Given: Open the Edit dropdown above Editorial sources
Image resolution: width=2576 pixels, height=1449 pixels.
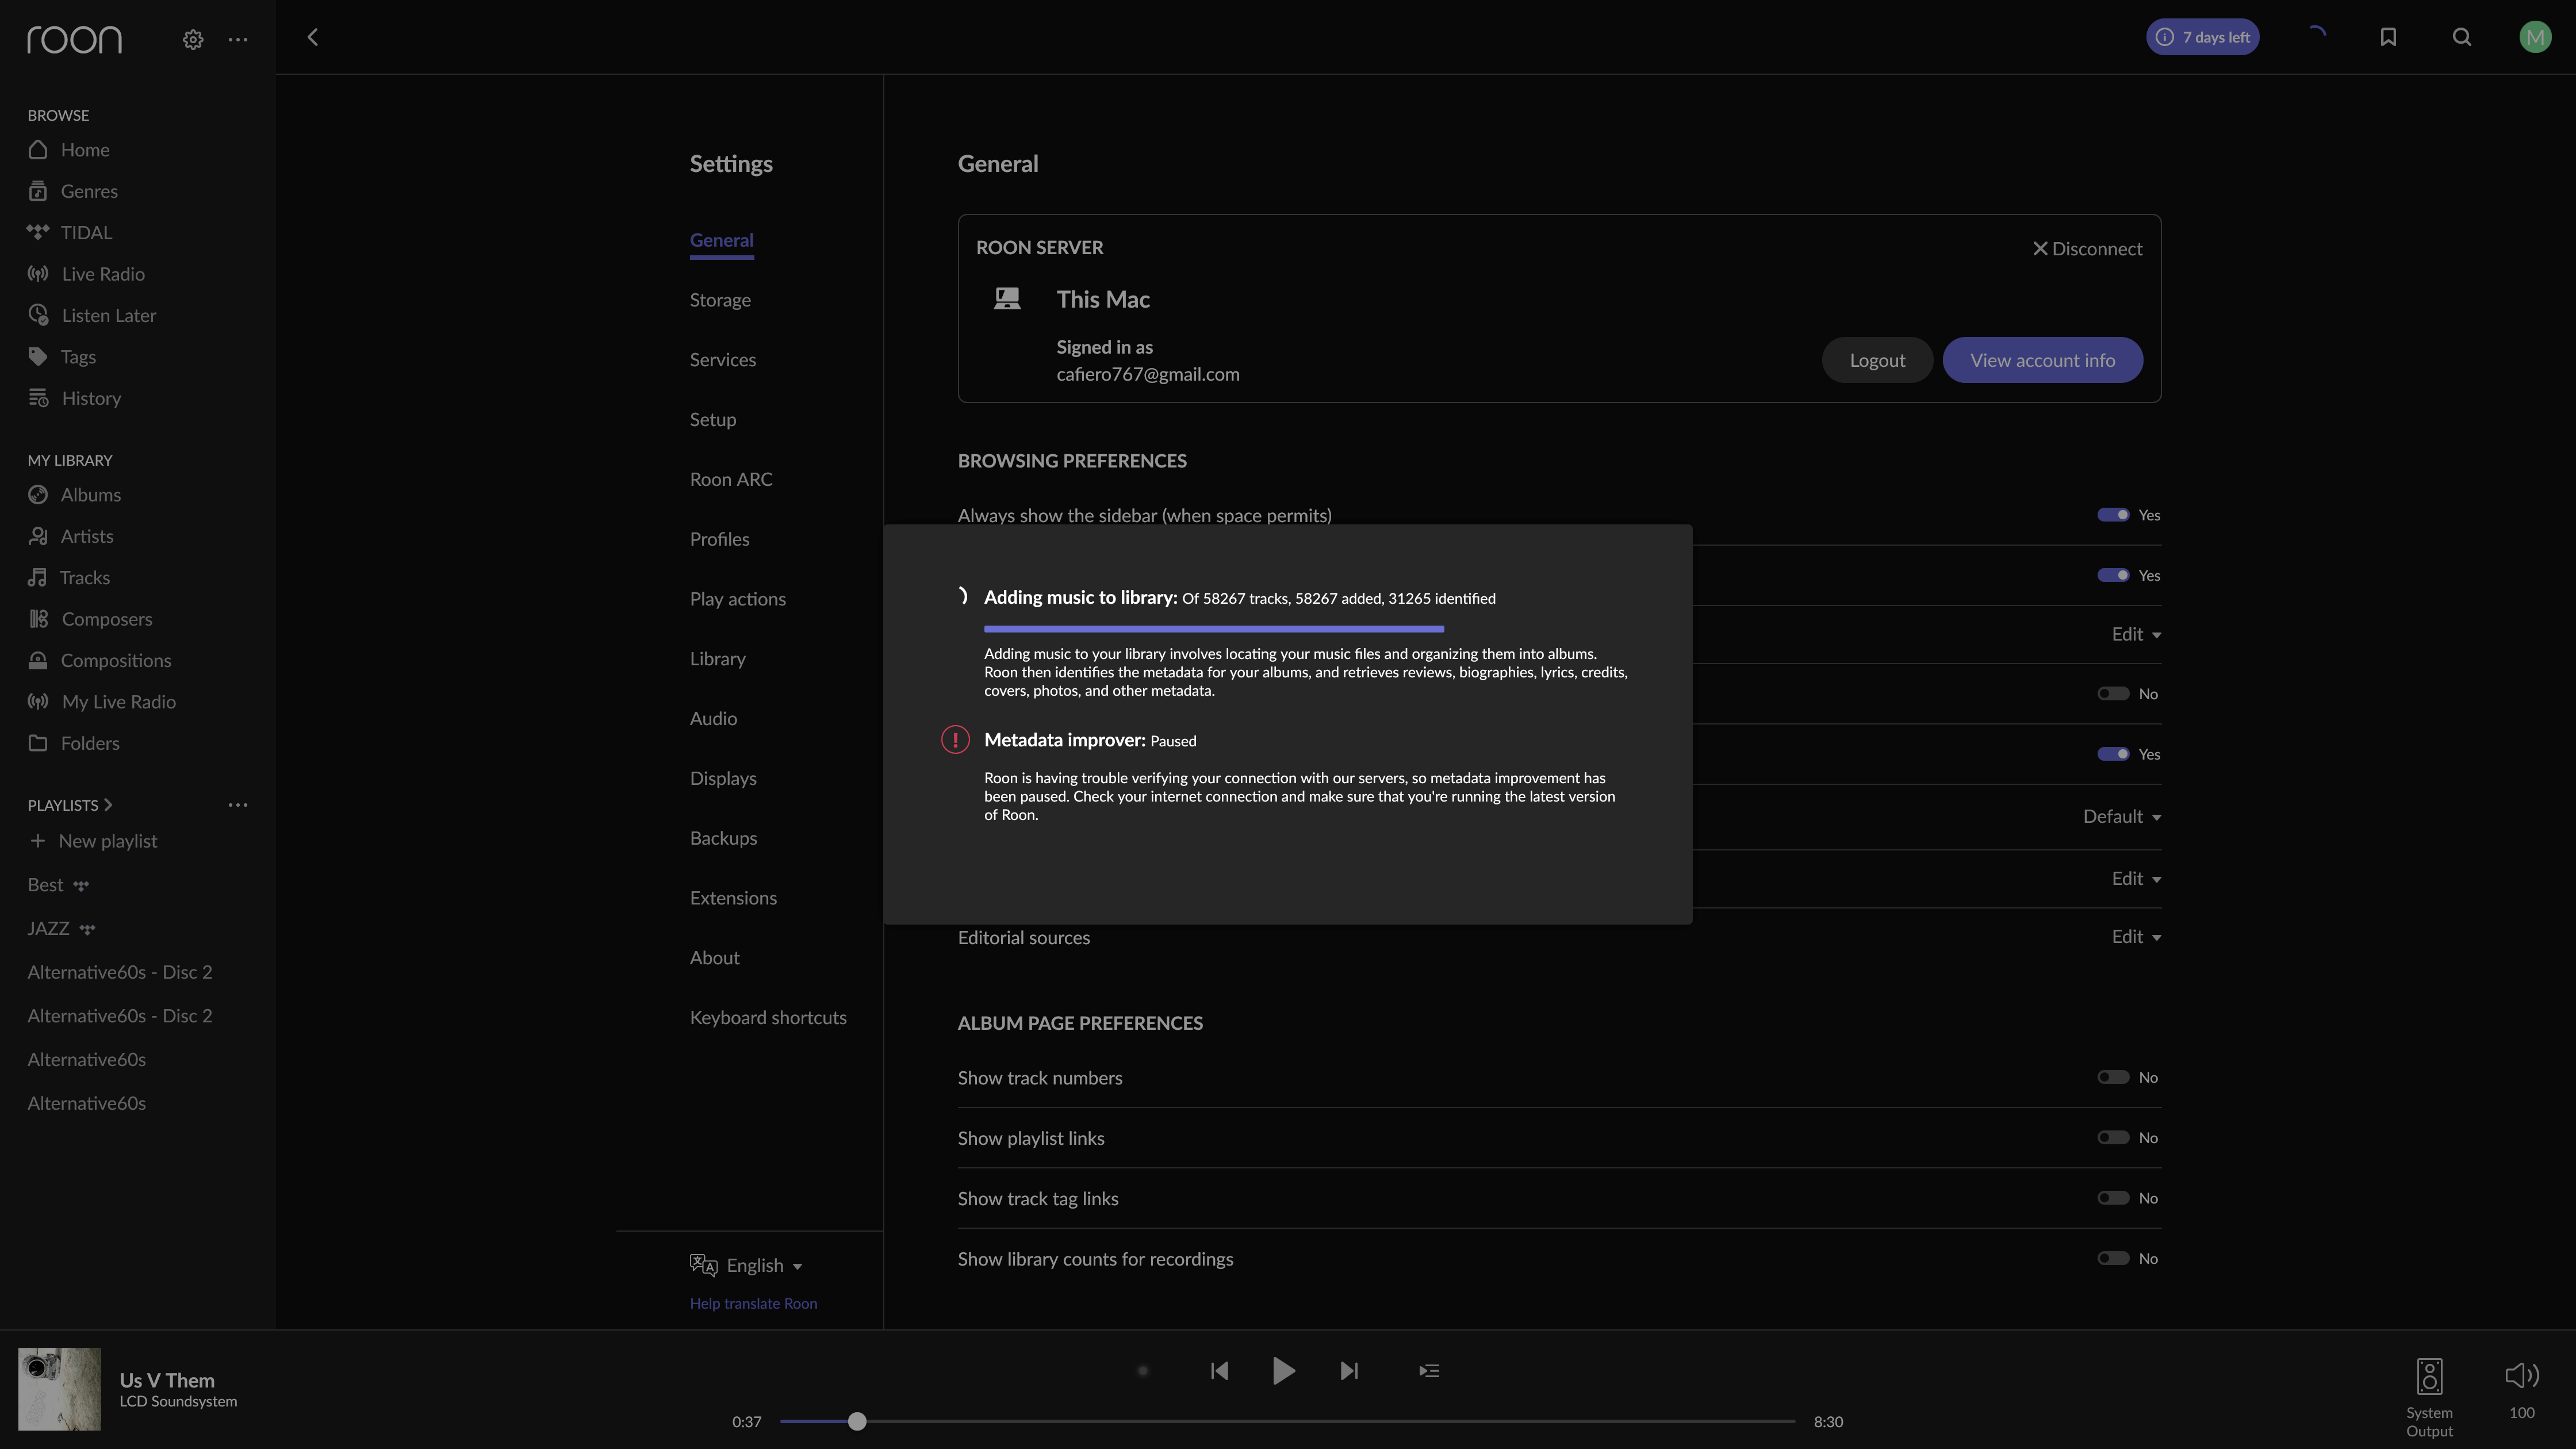Looking at the screenshot, I should coord(2136,879).
